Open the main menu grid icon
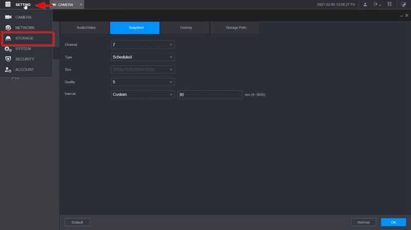 click(x=8, y=4)
